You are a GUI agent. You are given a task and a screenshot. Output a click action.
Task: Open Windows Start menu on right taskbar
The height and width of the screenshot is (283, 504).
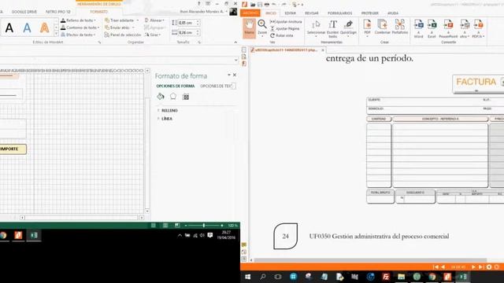(x=248, y=277)
